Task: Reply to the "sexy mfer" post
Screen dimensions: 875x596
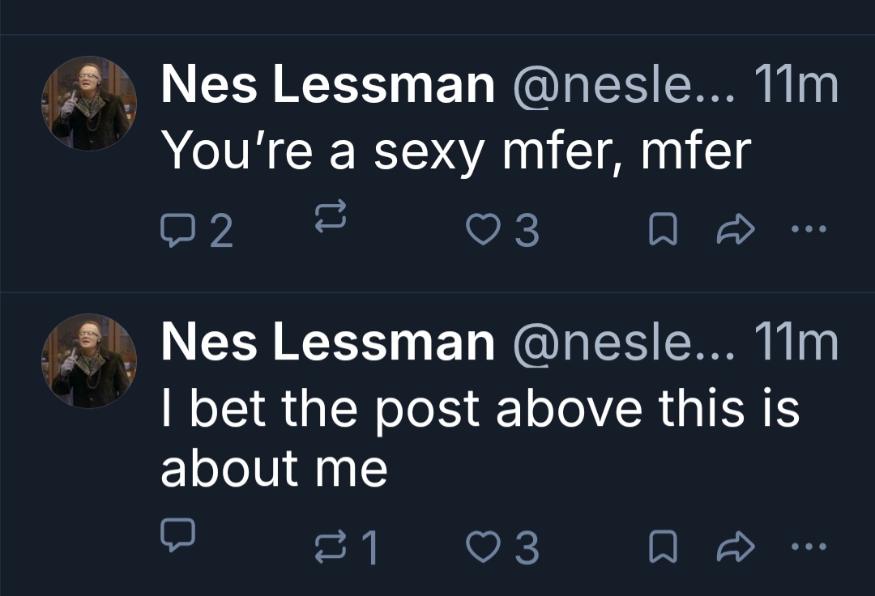Action: [173, 231]
